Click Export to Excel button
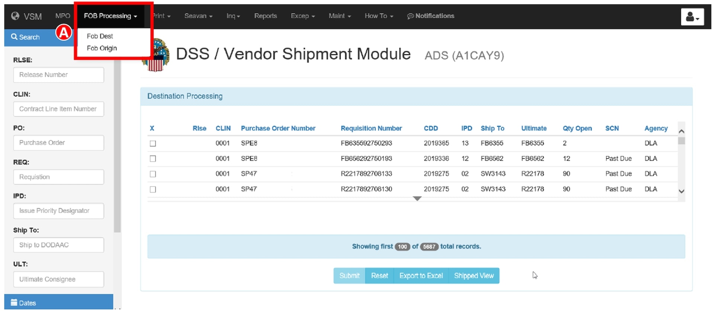Screen dimensions: 714x311 point(421,276)
